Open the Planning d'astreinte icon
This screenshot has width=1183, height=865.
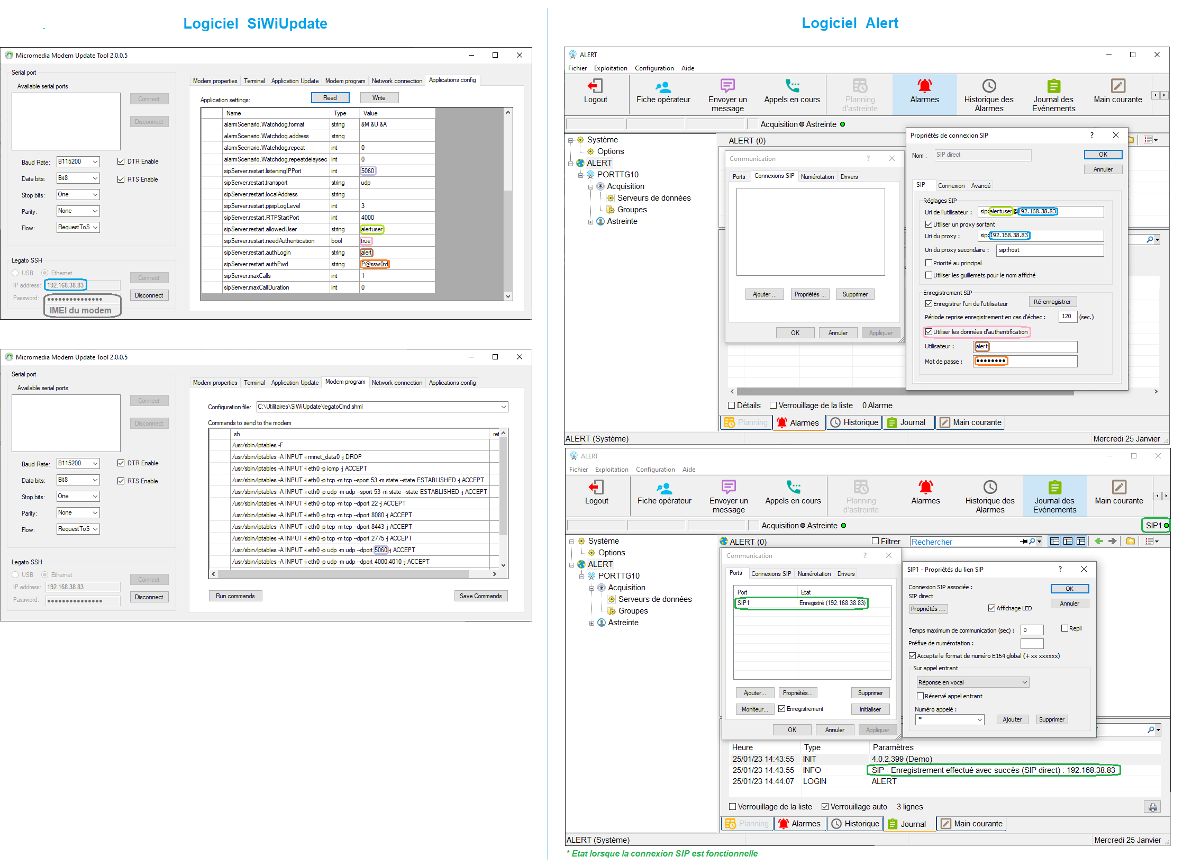tap(860, 94)
